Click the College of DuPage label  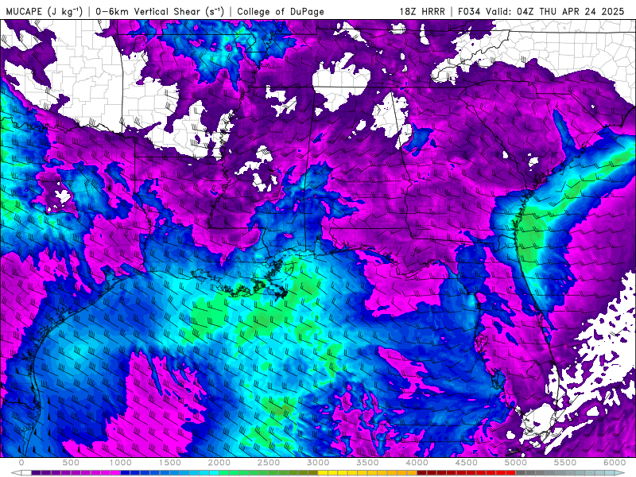(x=281, y=11)
